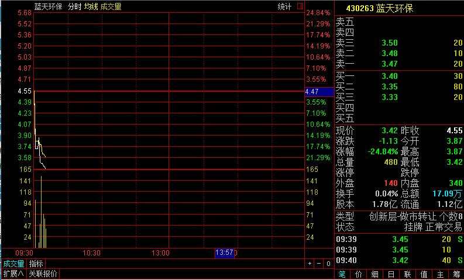Screen dimensions: 464x280
Task: Click the 股本 value 1.78亿
Action: 384,205
